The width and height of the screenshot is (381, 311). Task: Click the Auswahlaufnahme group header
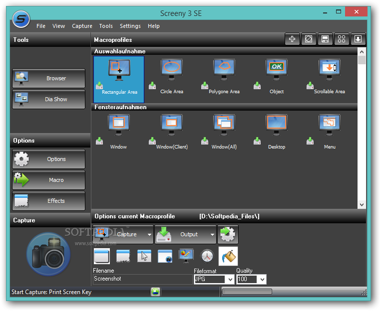[224, 51]
